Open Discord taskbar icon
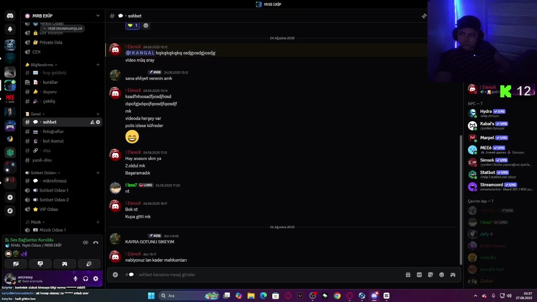The height and width of the screenshot is (302, 537). click(x=374, y=296)
